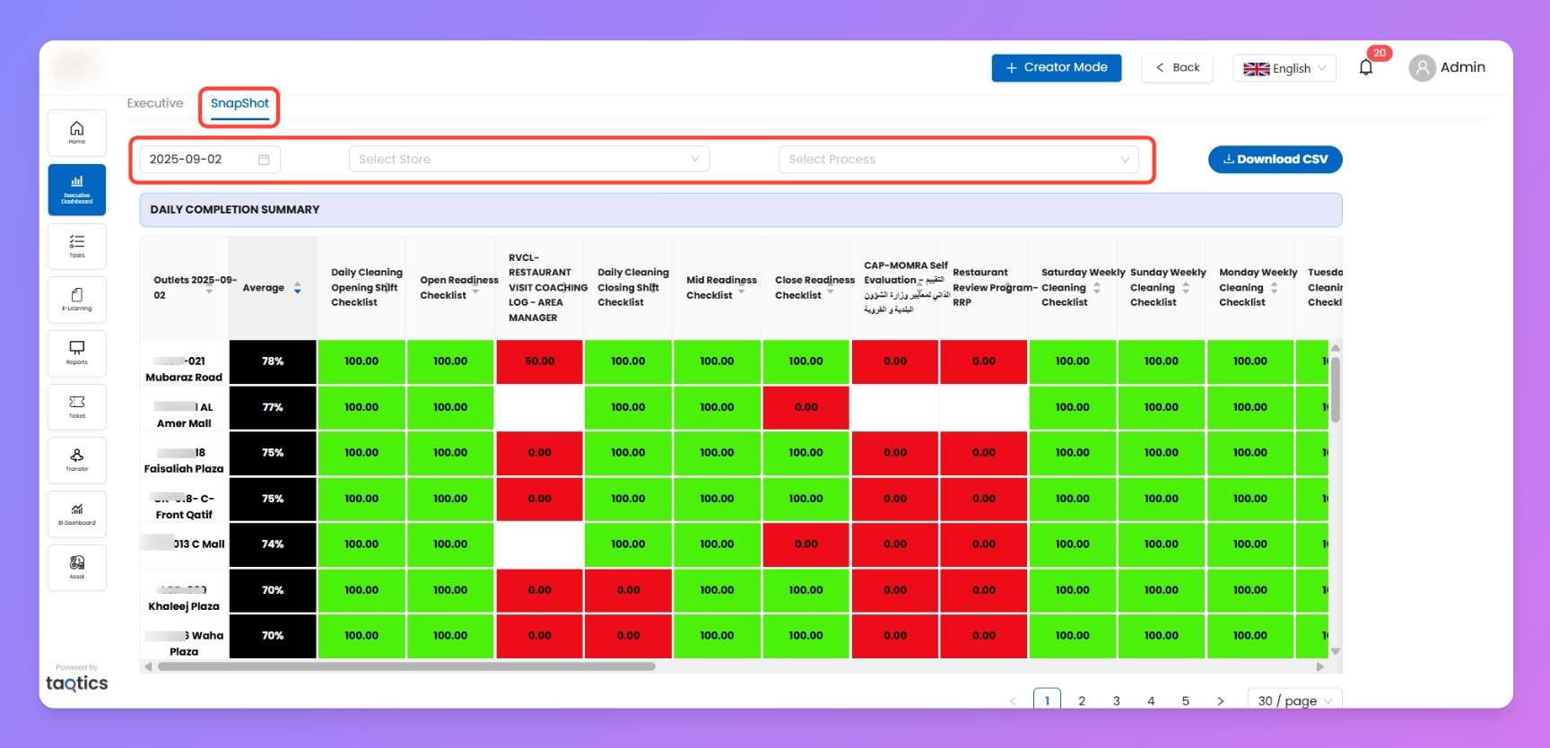This screenshot has height=748, width=1550.
Task: Go to the next page with the right arrow
Action: click(1220, 700)
